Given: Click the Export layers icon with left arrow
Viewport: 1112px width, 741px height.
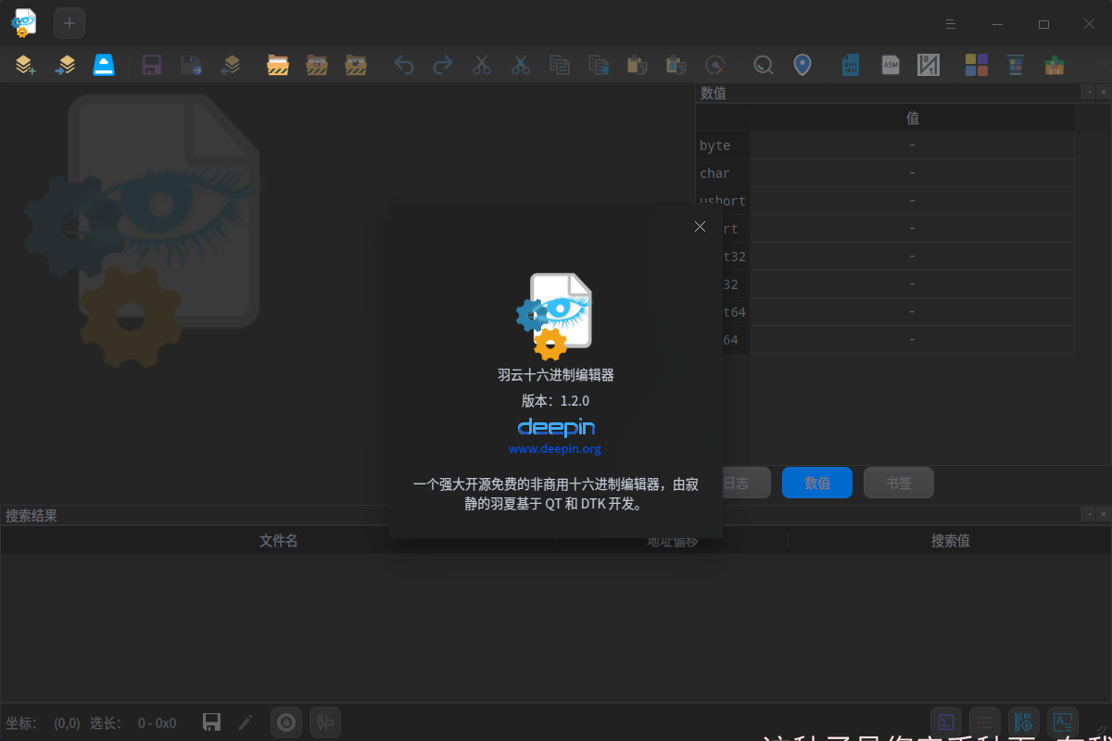Looking at the screenshot, I should point(231,65).
